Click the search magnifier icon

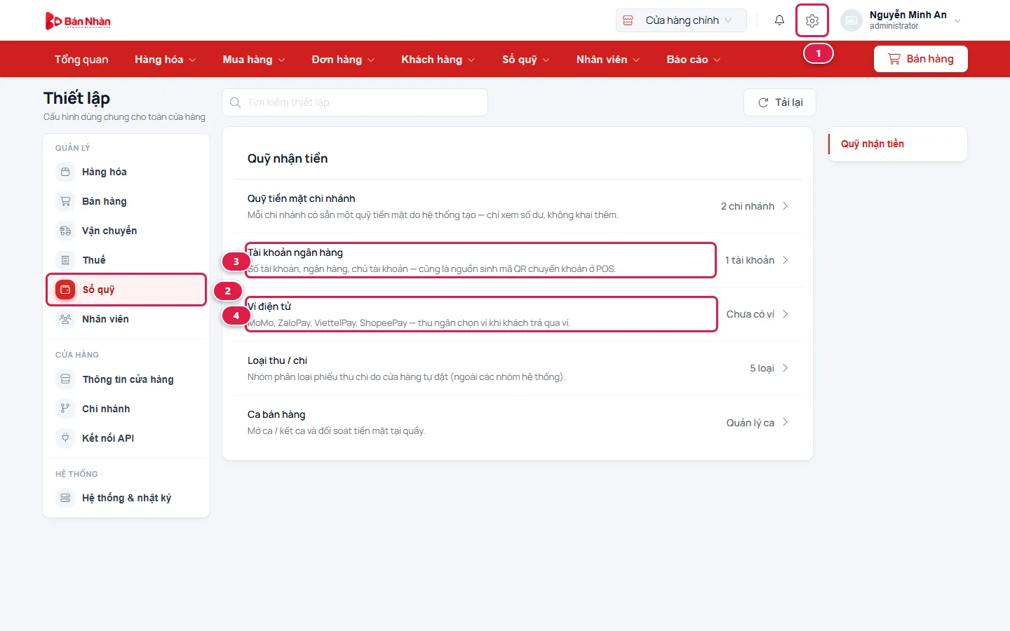point(236,102)
